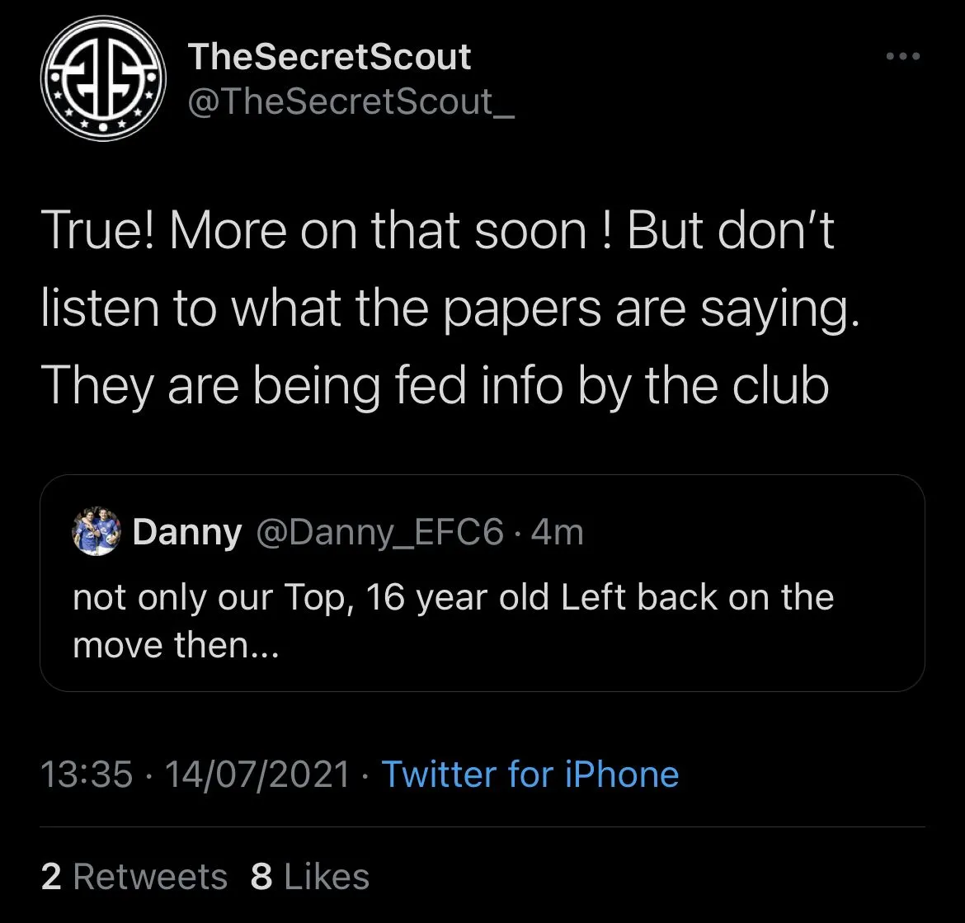Click the 'They are being fed info' line
This screenshot has height=923, width=965.
point(435,386)
